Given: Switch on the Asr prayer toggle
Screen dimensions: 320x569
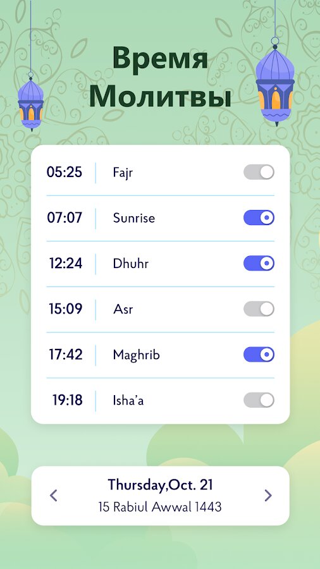Looking at the screenshot, I should click(259, 309).
